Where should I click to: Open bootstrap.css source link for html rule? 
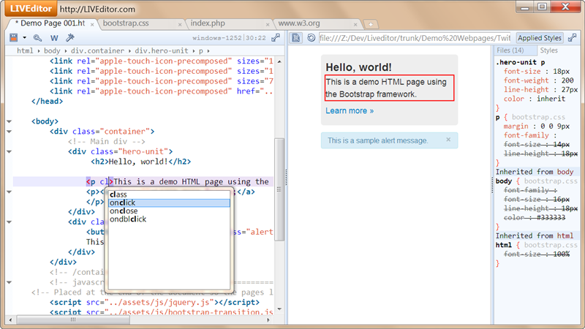(x=551, y=245)
